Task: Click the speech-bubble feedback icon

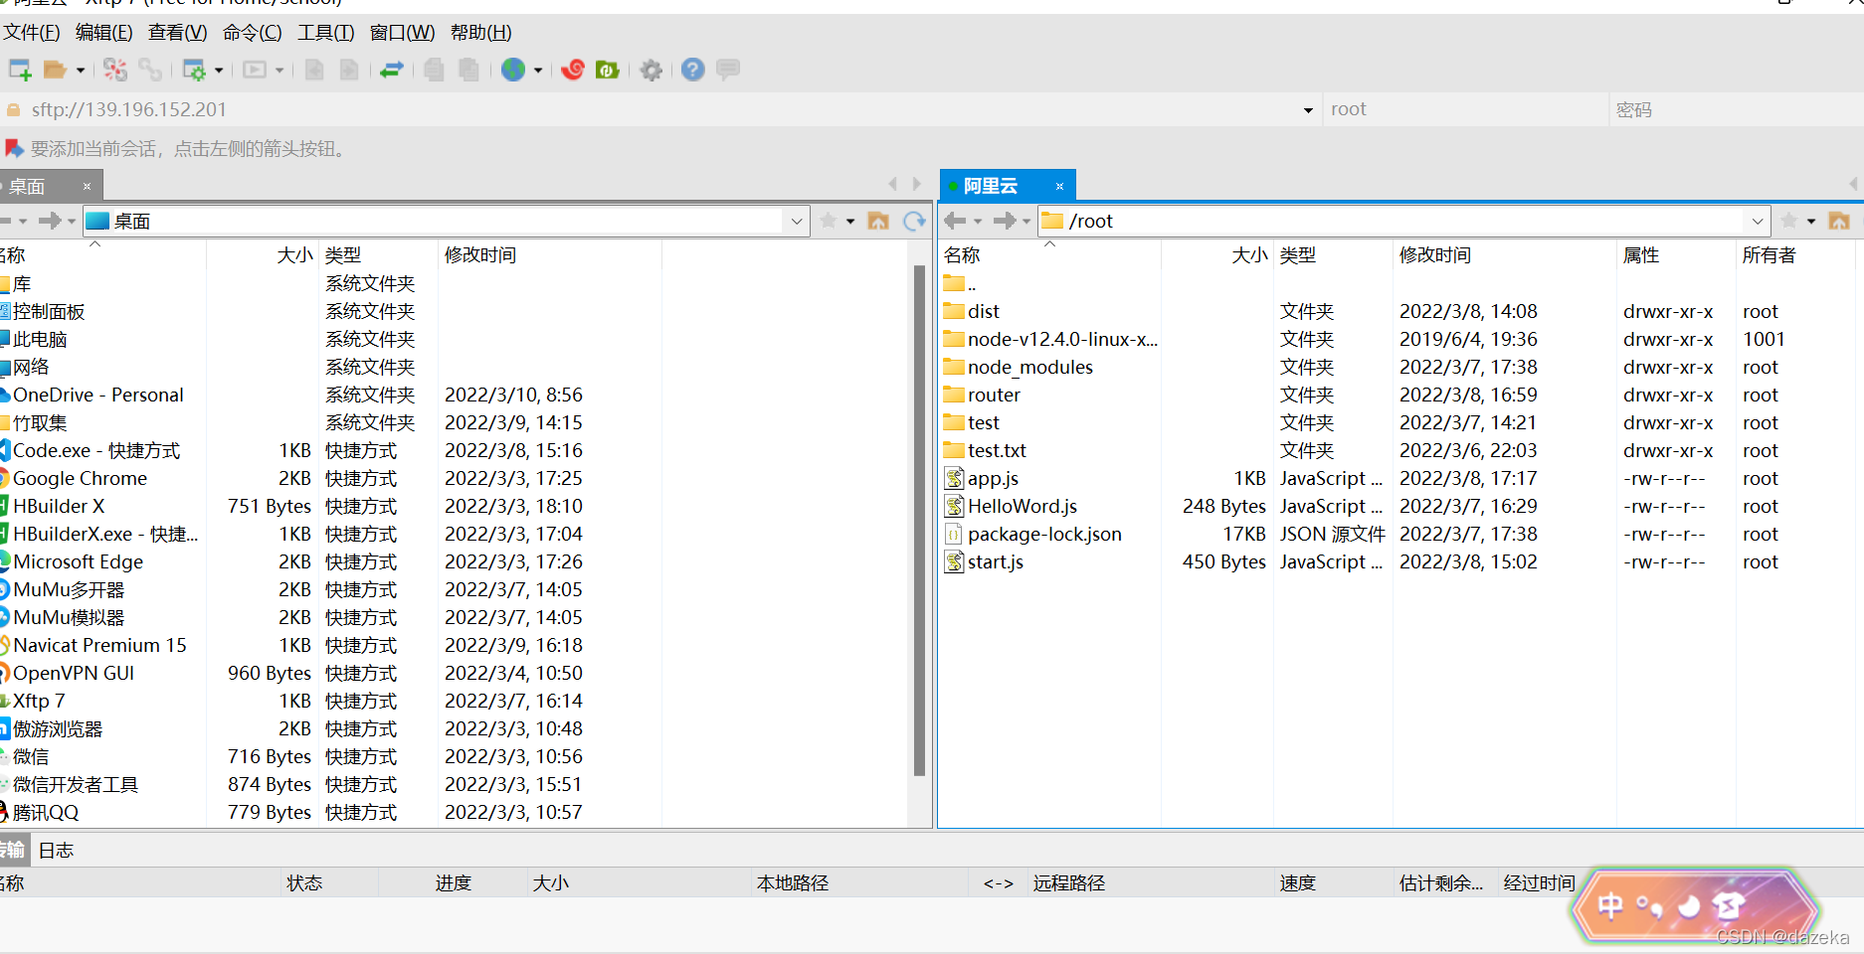Action: tap(728, 70)
